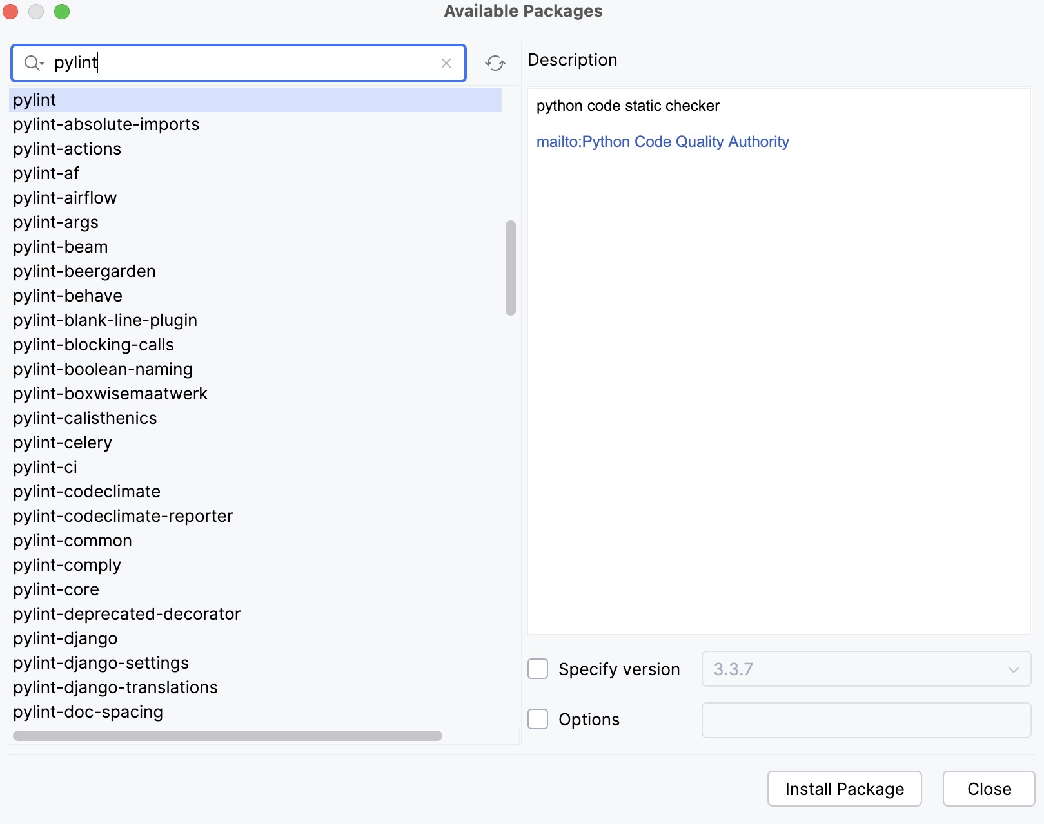Open the version 3.3.7 dropdown

[x=866, y=669]
